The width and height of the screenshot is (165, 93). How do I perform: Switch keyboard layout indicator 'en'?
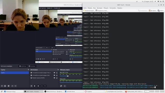pyautogui.click(x=137, y=2)
